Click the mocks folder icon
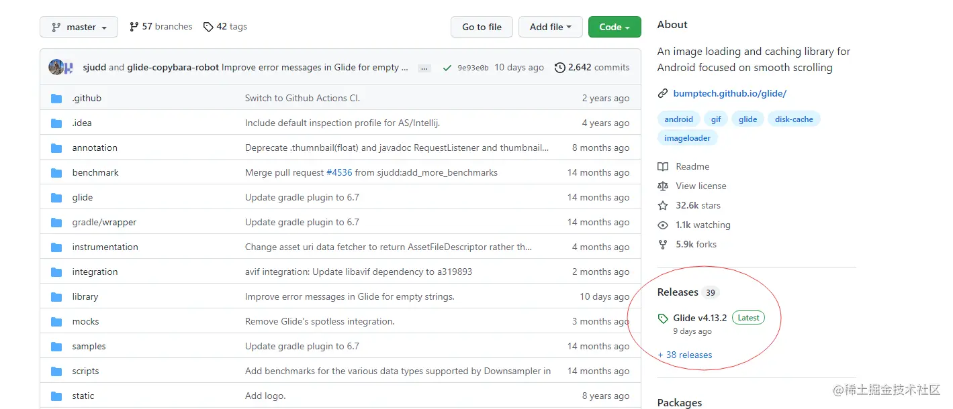This screenshot has width=953, height=409. coord(56,322)
